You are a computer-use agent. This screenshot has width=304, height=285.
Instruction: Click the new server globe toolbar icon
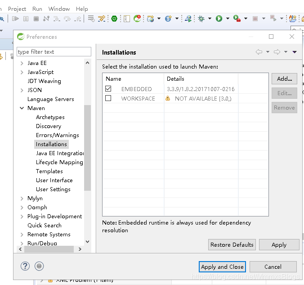(x=151, y=18)
